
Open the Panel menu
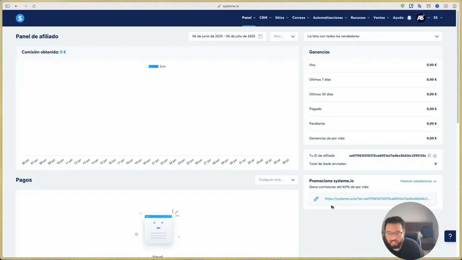pos(249,18)
